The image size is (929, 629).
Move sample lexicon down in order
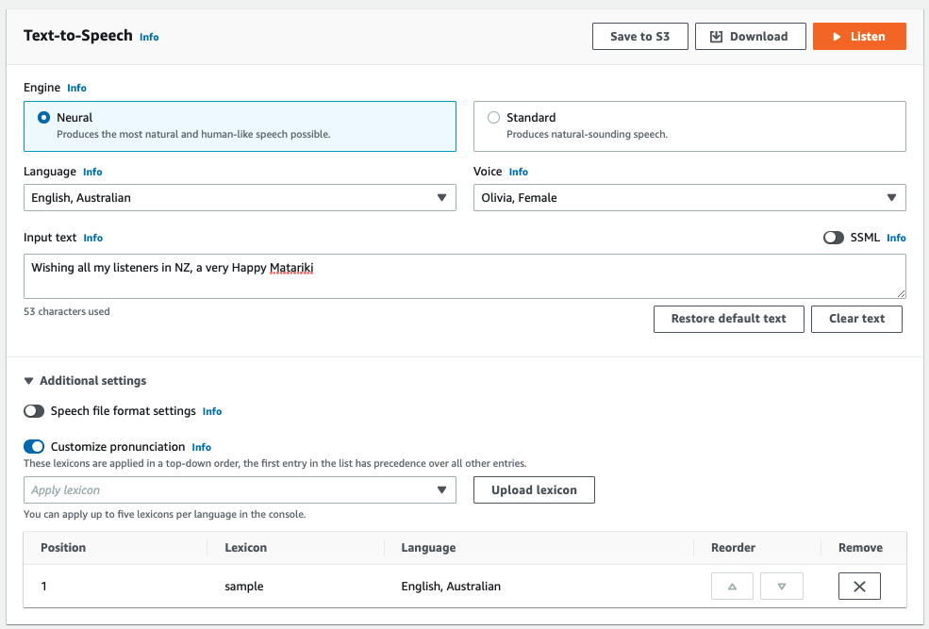click(781, 587)
